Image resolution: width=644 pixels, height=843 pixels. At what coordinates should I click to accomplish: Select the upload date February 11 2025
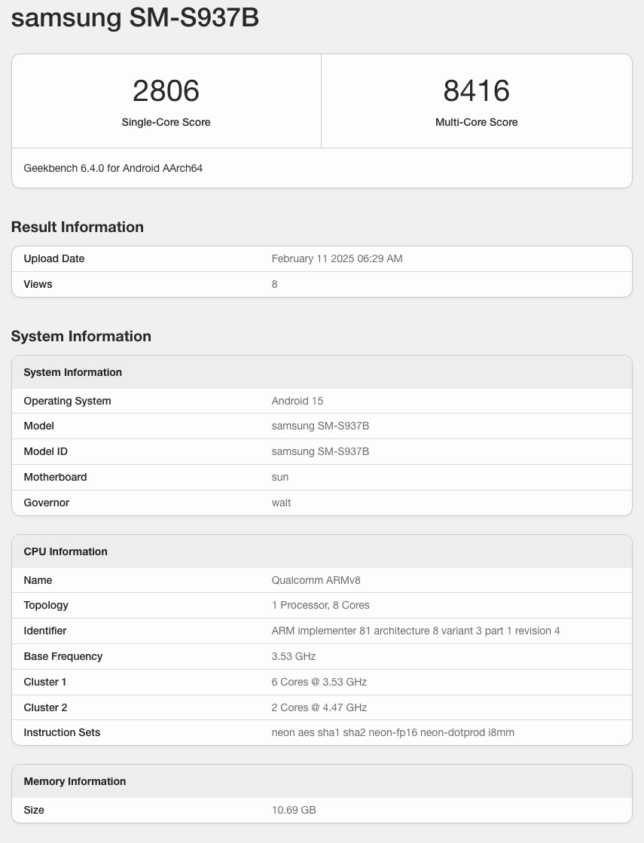(337, 258)
